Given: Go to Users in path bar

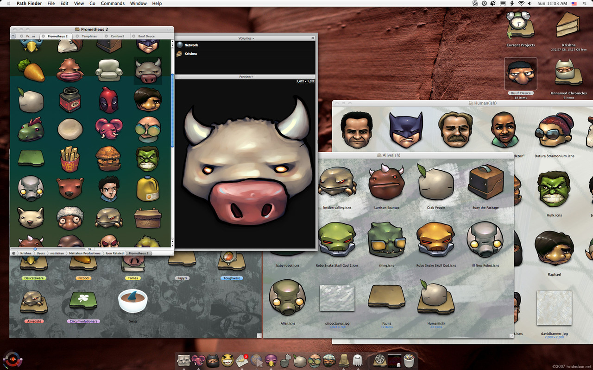Looking at the screenshot, I should pyautogui.click(x=41, y=253).
